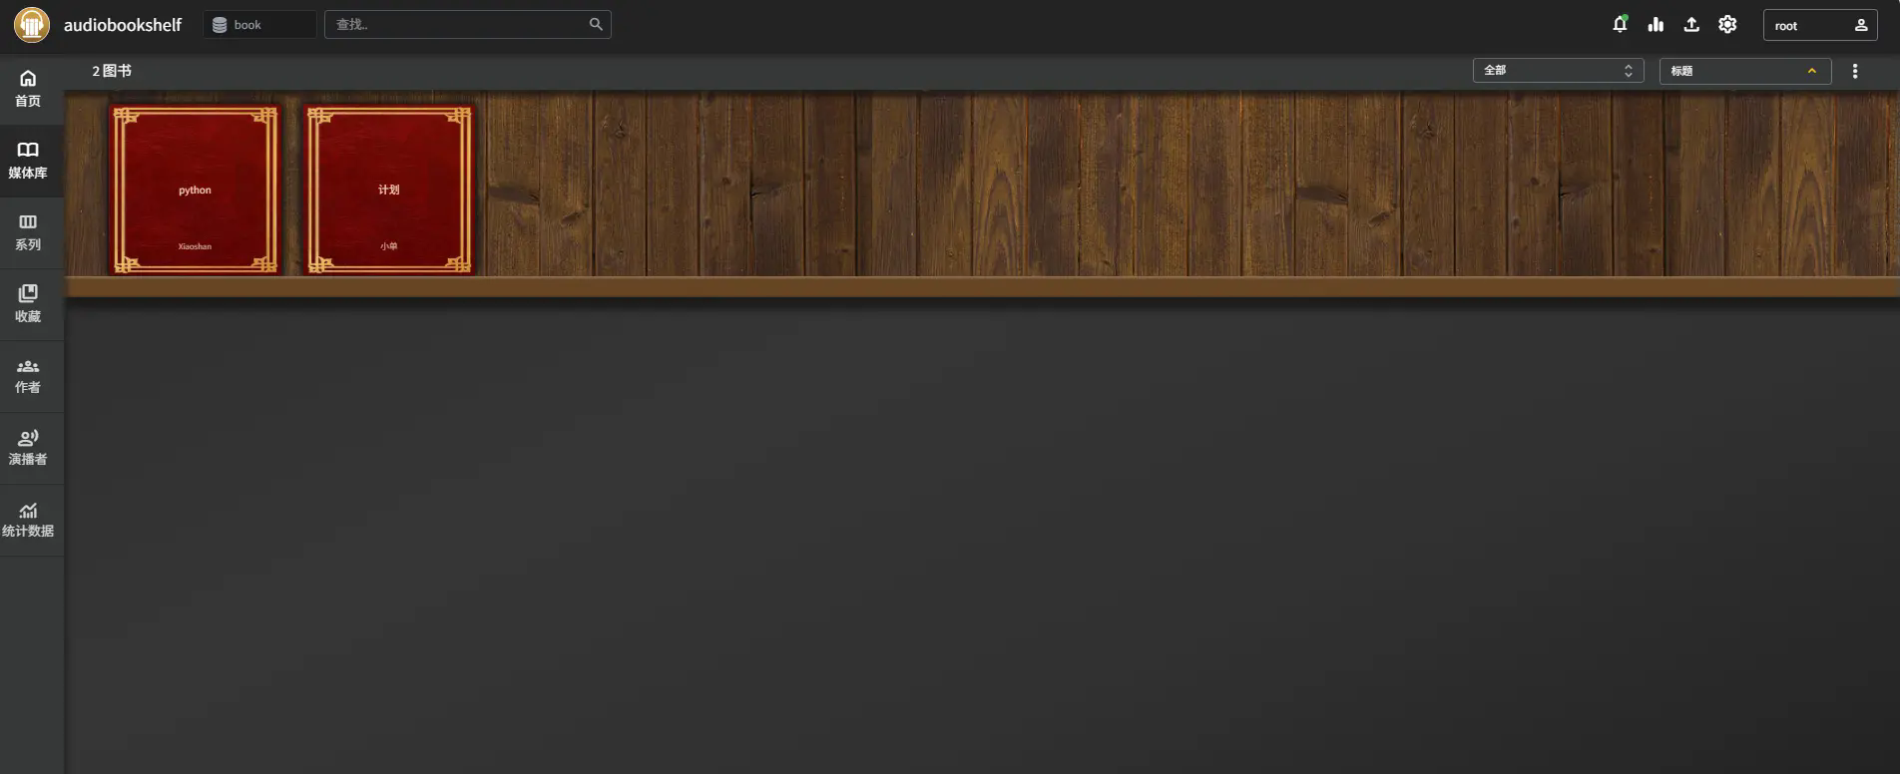Open 系列 series in sidebar

click(x=28, y=232)
